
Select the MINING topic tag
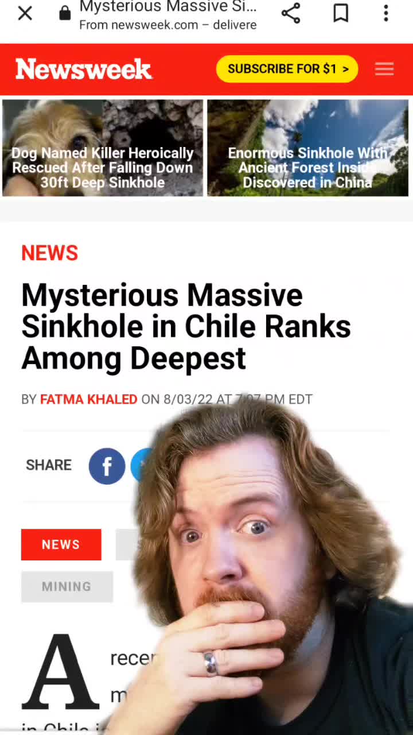(67, 587)
